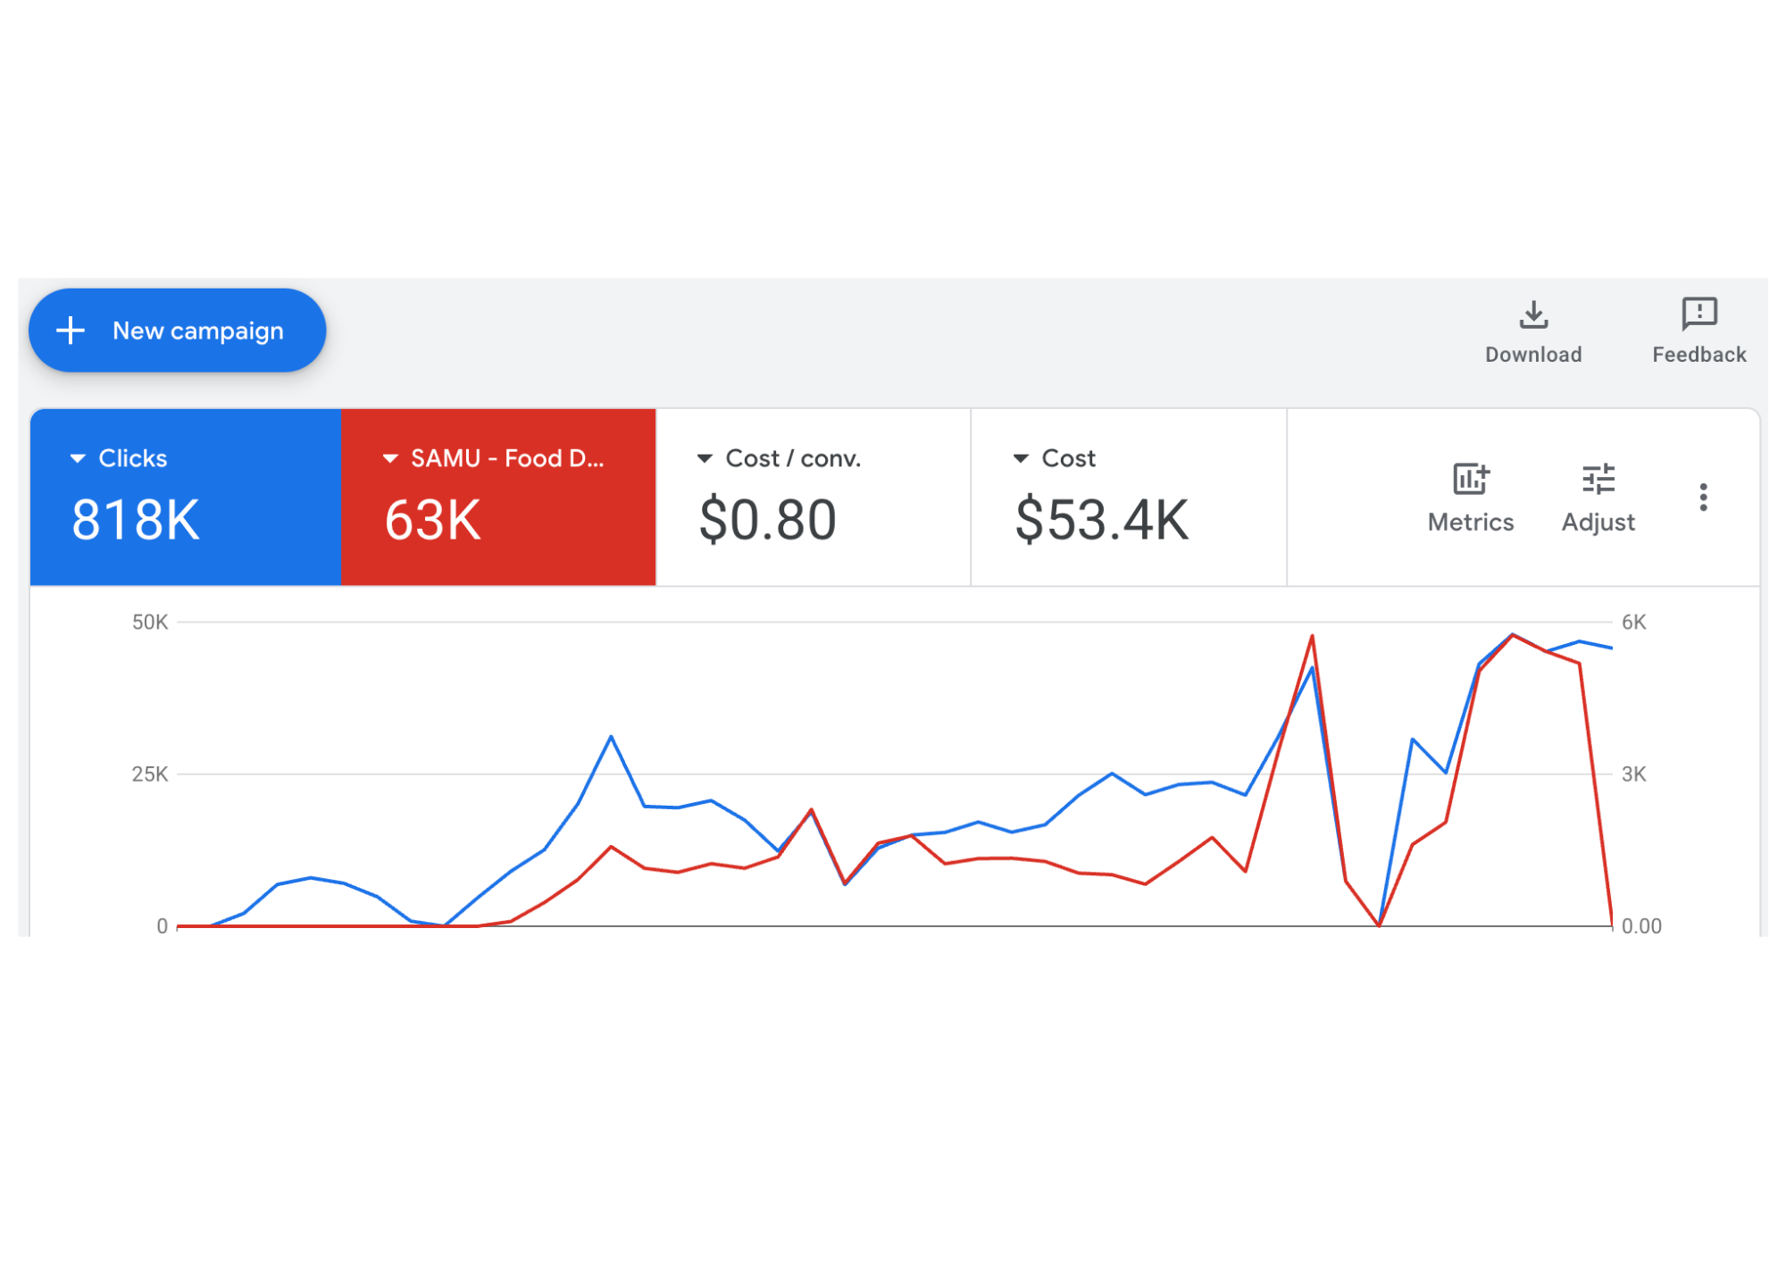Open the Metrics chart icon
Screen dimensions: 1786x1263
(x=1471, y=479)
